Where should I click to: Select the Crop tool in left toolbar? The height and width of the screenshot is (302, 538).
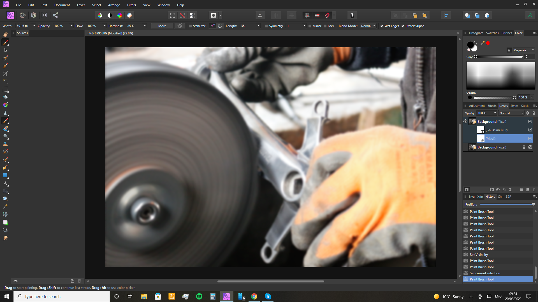click(x=5, y=74)
